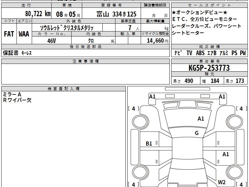Click the height value 173
The image size is (249, 187).
click(x=240, y=81)
